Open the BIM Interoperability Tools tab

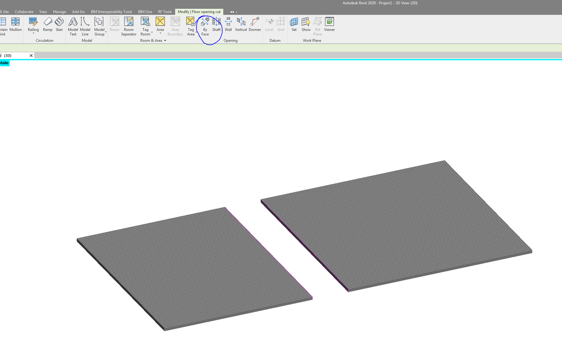(x=111, y=12)
